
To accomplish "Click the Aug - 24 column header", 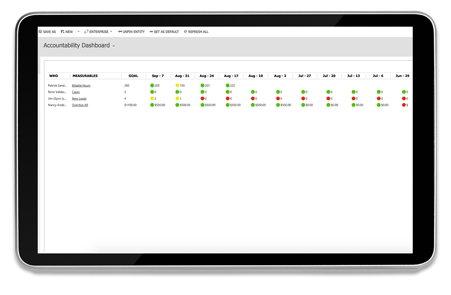I will [x=207, y=76].
